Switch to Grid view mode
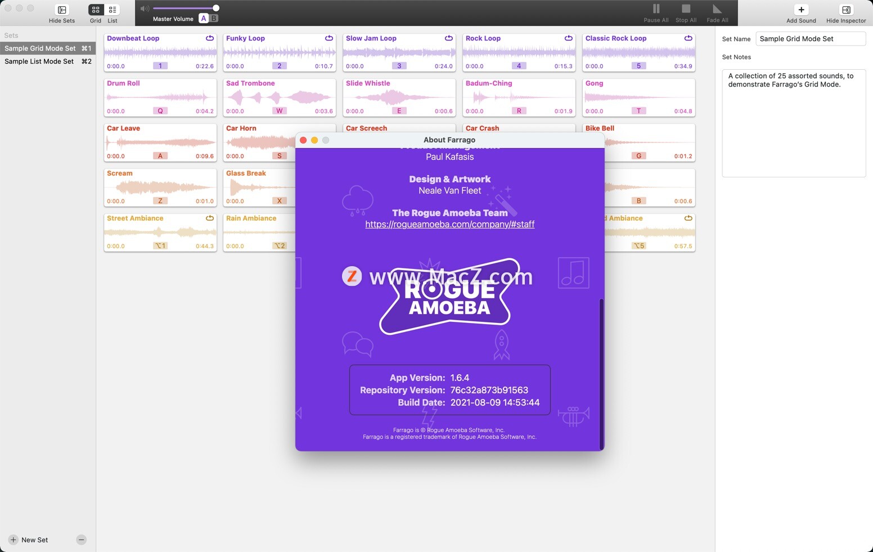This screenshot has height=552, width=873. (96, 10)
